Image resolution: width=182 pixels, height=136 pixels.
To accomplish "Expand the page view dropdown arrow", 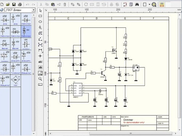I will point(149,5).
